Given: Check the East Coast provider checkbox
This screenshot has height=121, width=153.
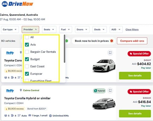Looking at the screenshot, I should click(27, 66).
